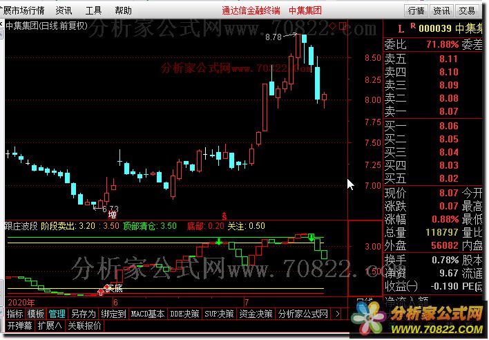Open the 工具 menu

click(x=93, y=10)
